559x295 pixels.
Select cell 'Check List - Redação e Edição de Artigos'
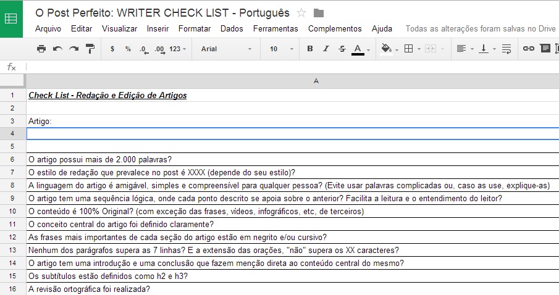pos(292,96)
